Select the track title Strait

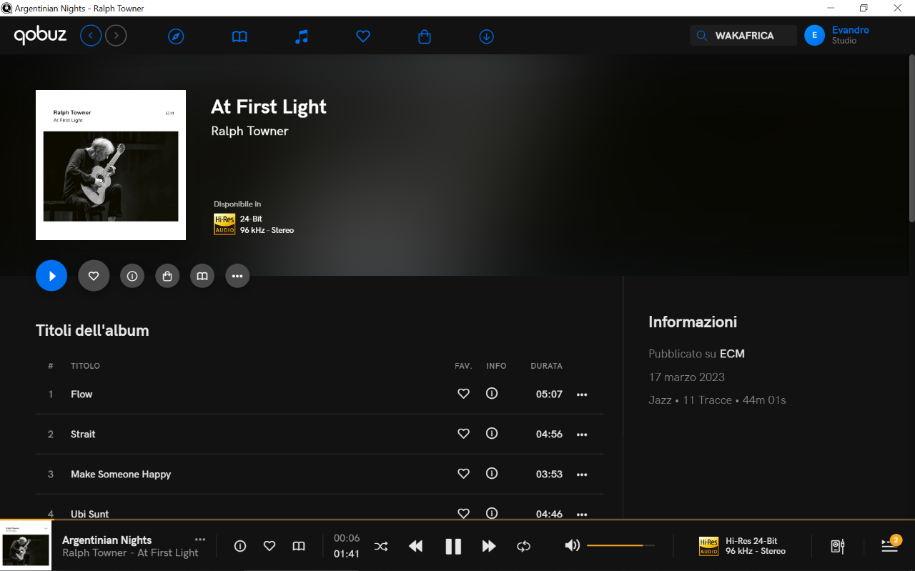coord(83,434)
